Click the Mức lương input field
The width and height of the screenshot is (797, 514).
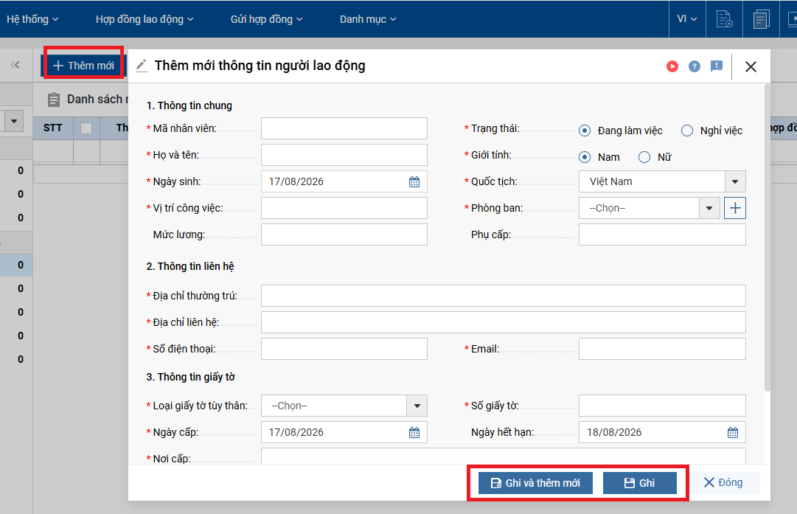[344, 235]
